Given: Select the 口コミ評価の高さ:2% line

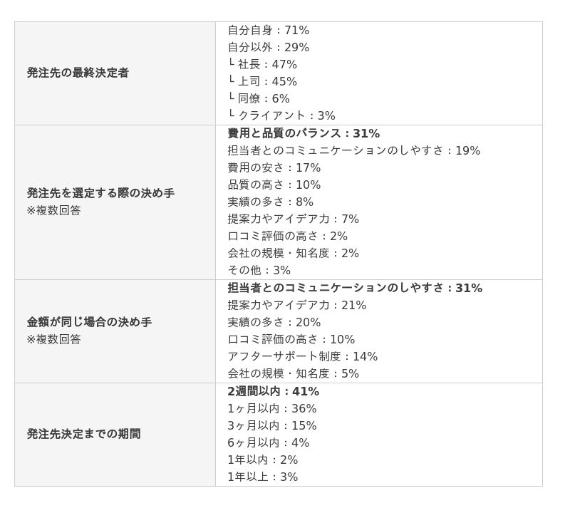Looking at the screenshot, I should click(288, 236).
